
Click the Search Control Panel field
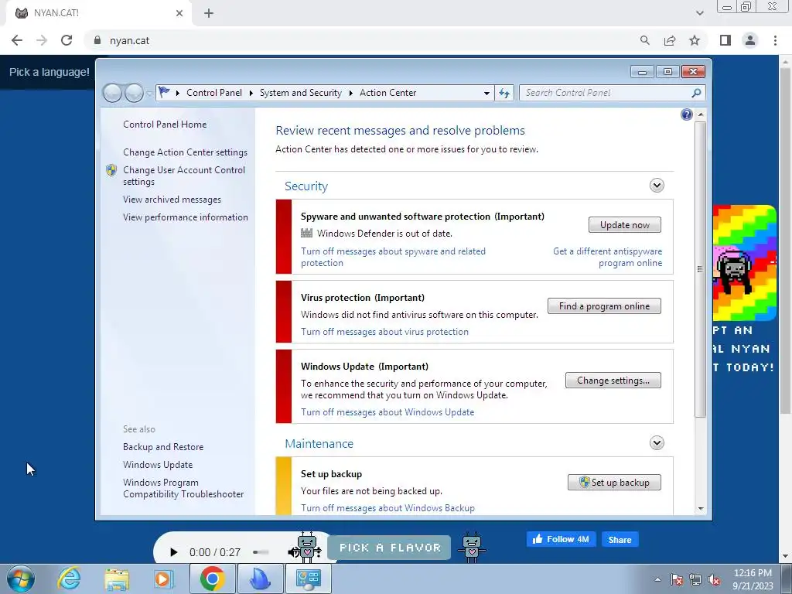pyautogui.click(x=606, y=93)
